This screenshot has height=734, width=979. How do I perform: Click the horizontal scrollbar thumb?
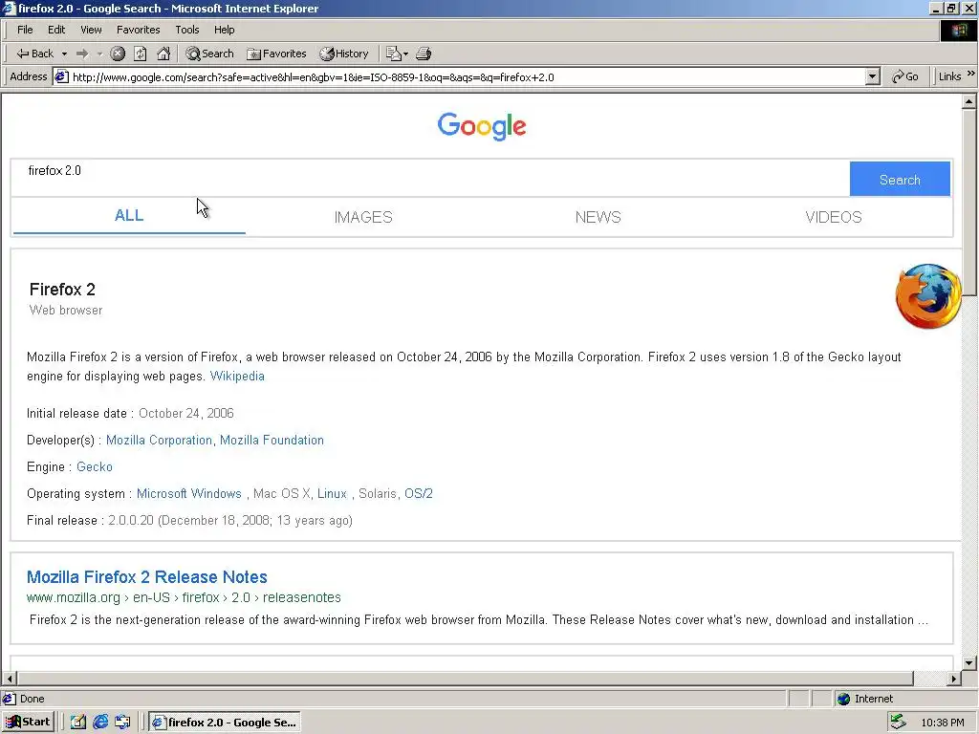[466, 679]
